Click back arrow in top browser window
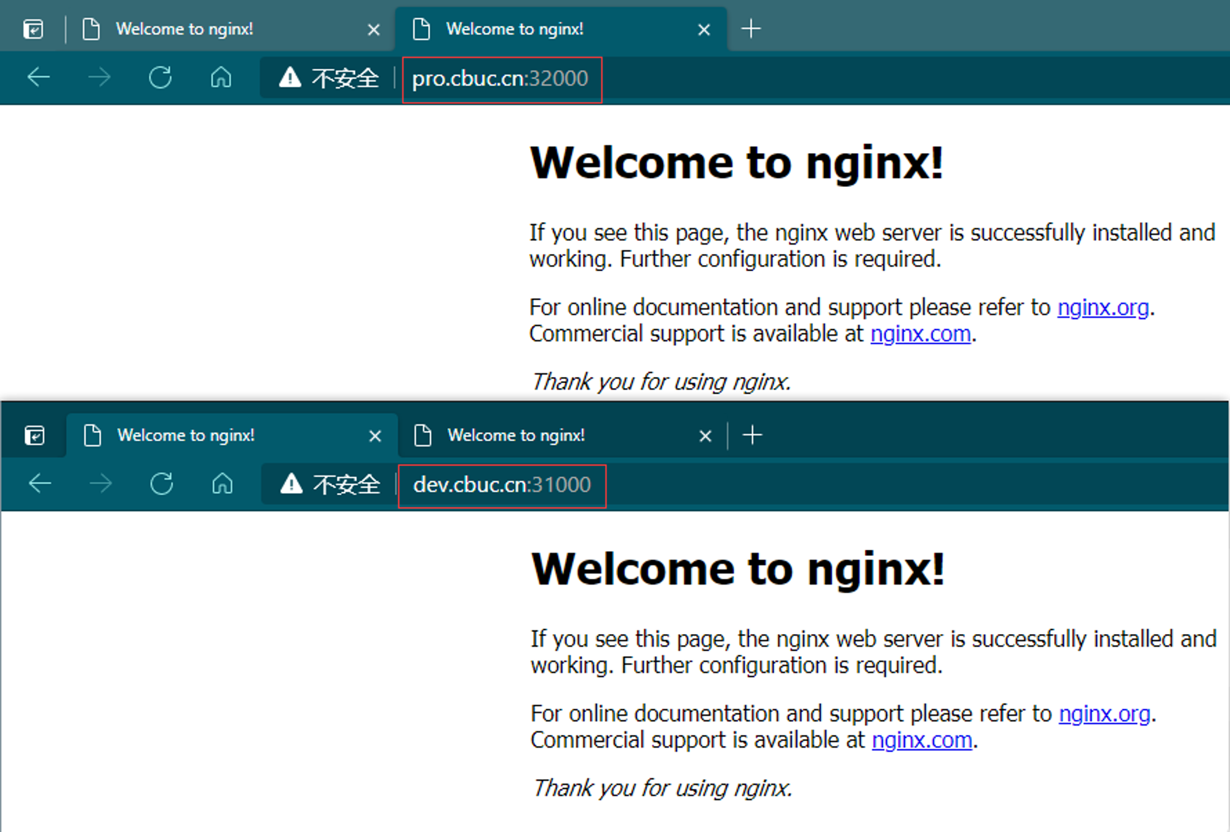 (x=39, y=77)
